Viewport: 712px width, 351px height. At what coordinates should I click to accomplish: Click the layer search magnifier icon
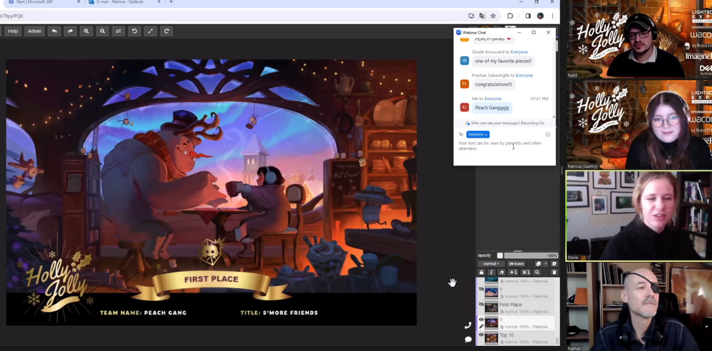click(x=537, y=272)
